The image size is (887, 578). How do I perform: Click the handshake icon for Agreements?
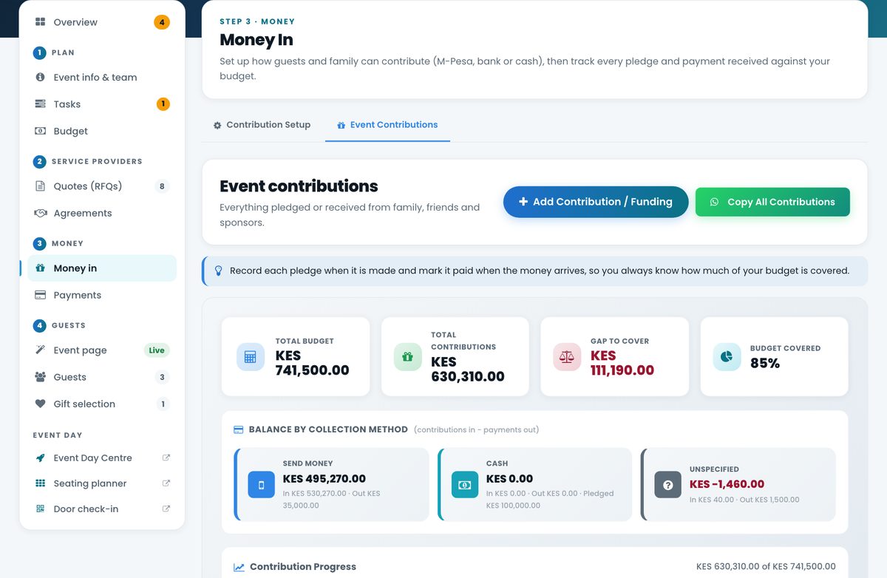40,213
